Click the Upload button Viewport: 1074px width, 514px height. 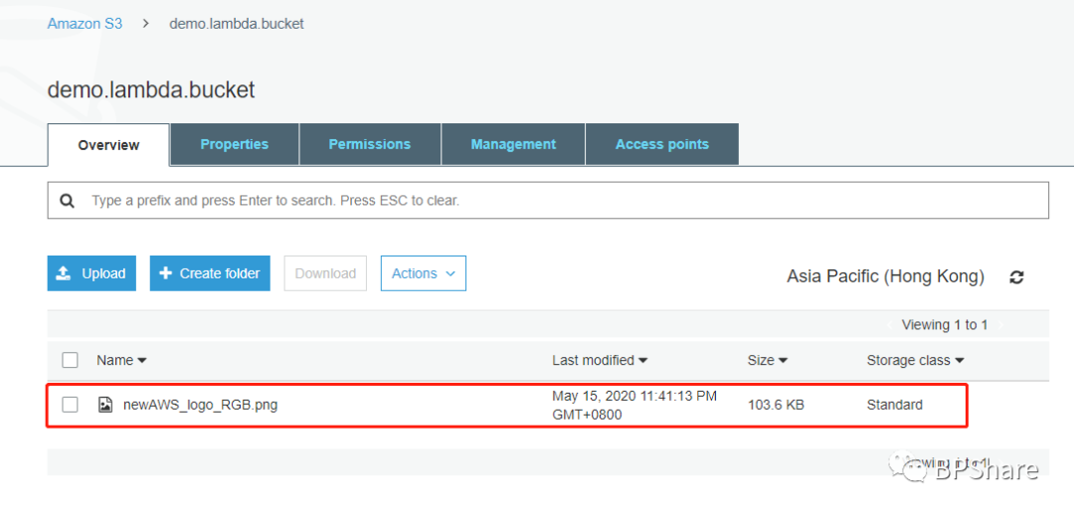91,273
